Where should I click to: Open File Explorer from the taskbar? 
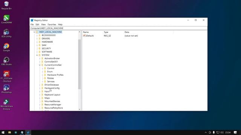[x=9, y=132]
